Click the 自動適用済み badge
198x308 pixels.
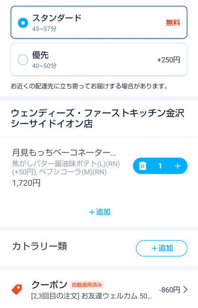87,285
